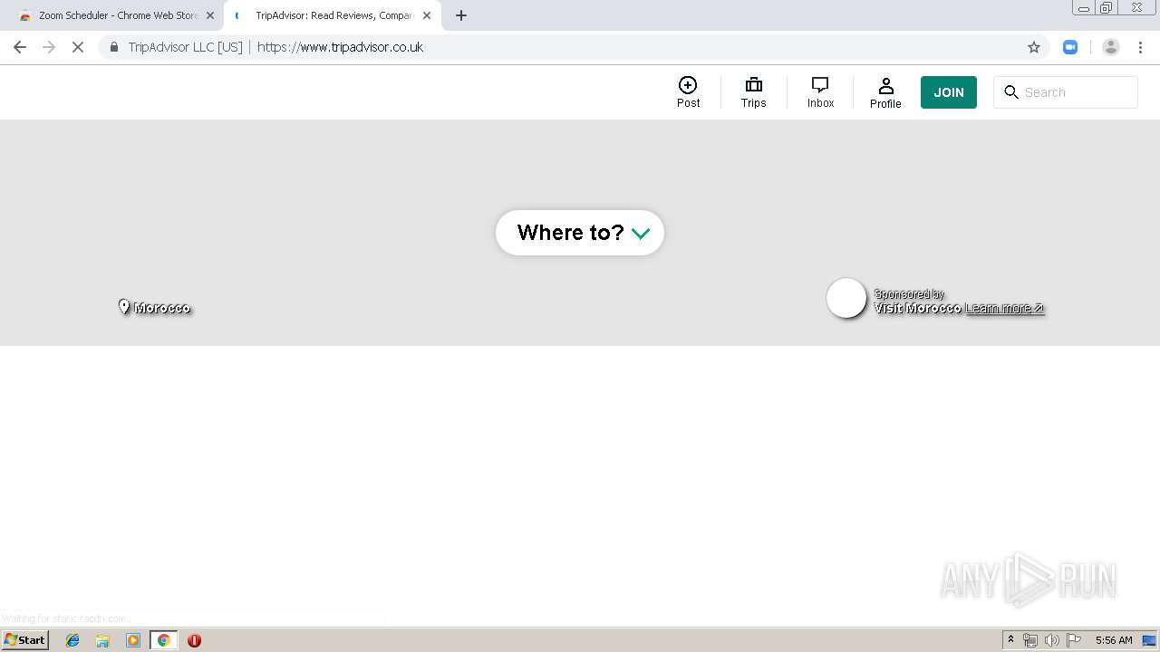Open the Zoom extension icon

point(1070,47)
